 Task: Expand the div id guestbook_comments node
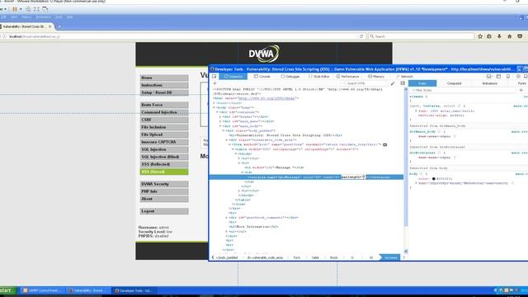tap(226, 218)
